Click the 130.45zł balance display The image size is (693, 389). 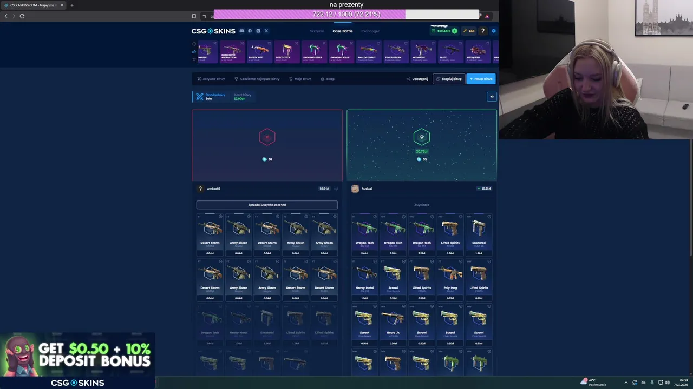[x=441, y=31]
